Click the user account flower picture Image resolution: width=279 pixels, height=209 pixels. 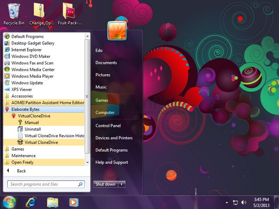pyautogui.click(x=117, y=30)
